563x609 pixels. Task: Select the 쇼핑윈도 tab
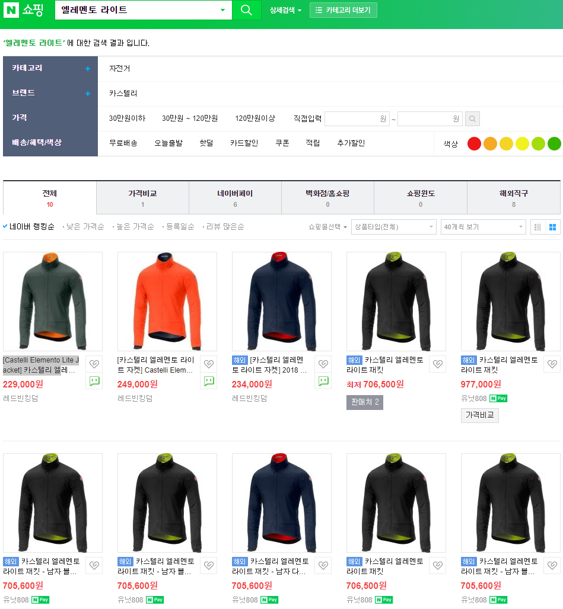click(x=421, y=198)
